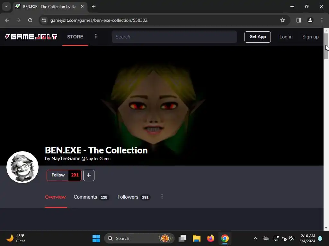Open the clock showing 2:10 AM
Screen dimensions: 329x246
click(x=307, y=238)
